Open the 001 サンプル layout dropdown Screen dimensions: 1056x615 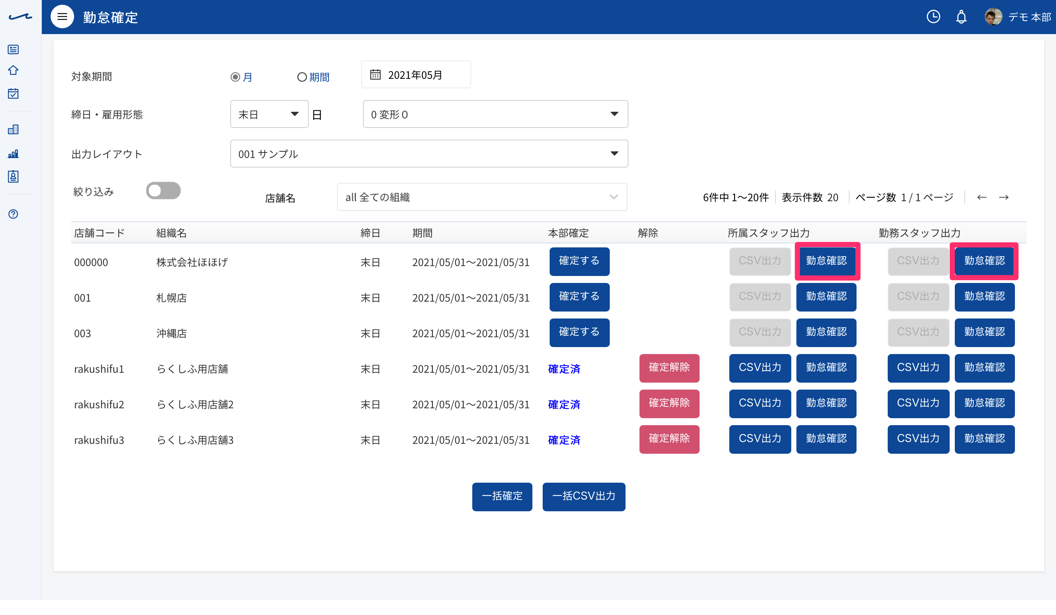[429, 154]
